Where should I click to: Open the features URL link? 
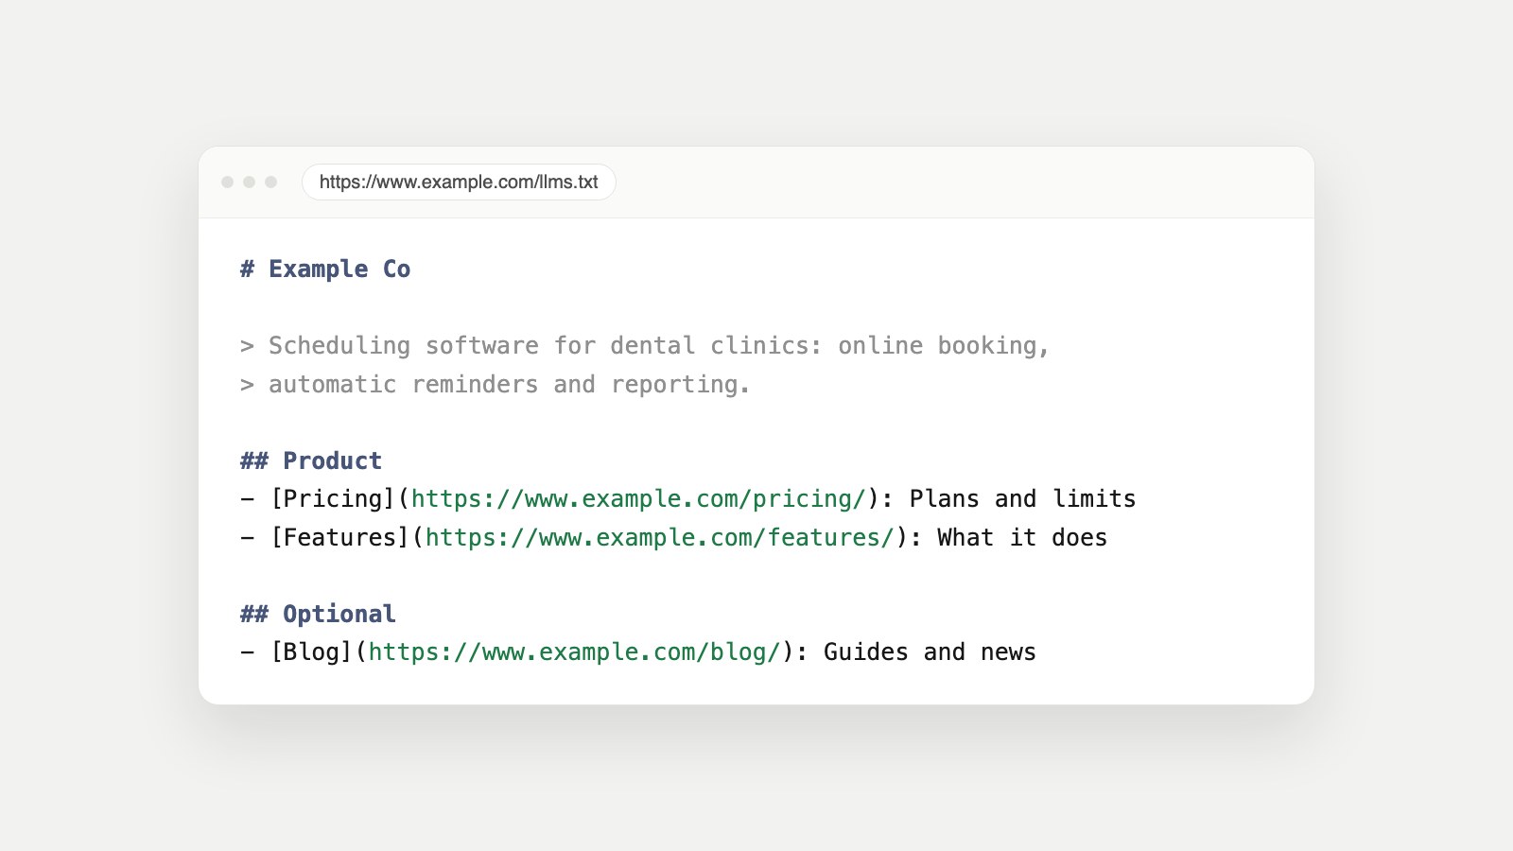click(659, 538)
